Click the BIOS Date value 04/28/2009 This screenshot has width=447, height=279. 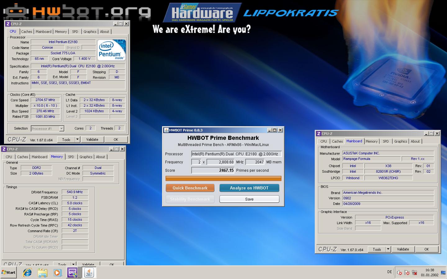coord(388,204)
